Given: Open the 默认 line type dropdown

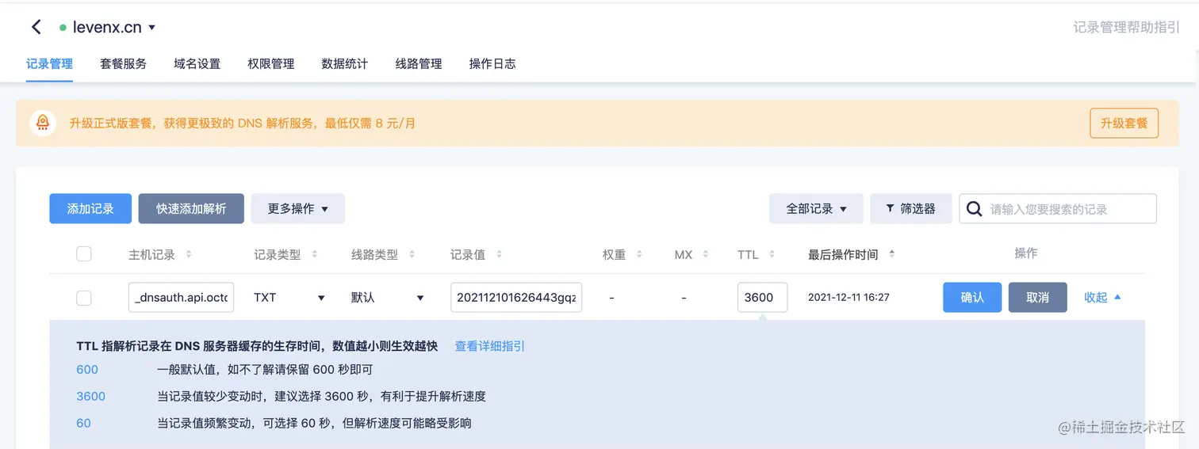Looking at the screenshot, I should pos(389,298).
